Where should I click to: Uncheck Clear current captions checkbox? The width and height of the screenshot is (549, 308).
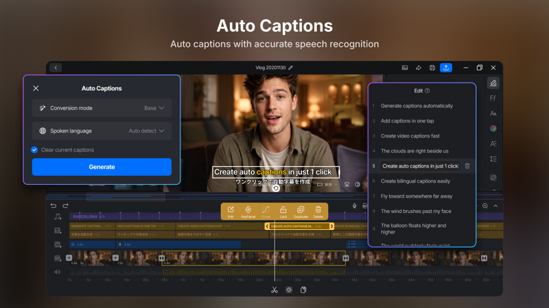point(34,150)
